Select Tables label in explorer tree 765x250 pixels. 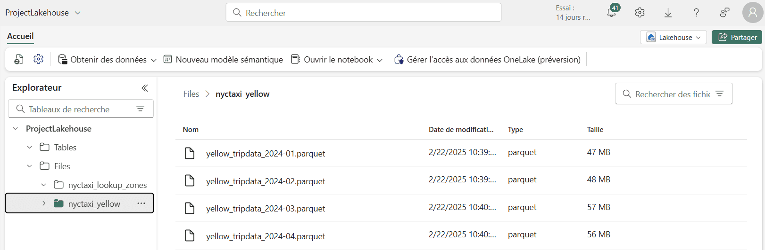pos(65,147)
